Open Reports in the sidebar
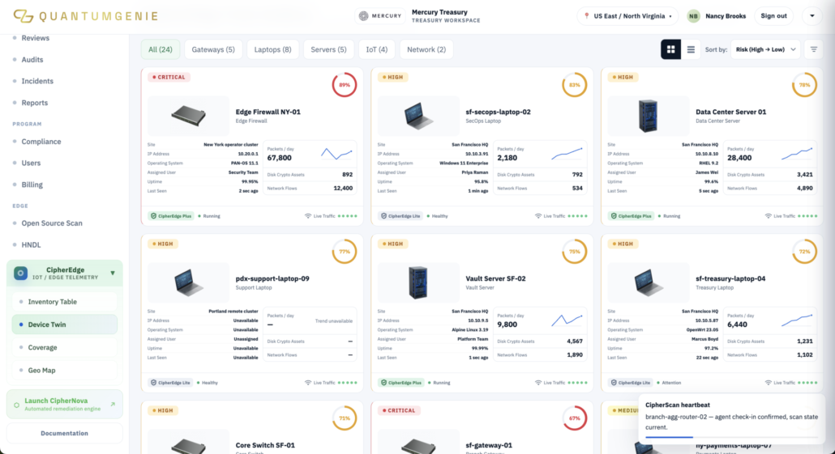The height and width of the screenshot is (454, 835). pos(35,103)
